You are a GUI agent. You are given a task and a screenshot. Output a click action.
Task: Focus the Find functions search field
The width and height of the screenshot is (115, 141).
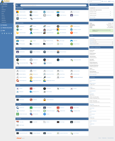(54, 5)
